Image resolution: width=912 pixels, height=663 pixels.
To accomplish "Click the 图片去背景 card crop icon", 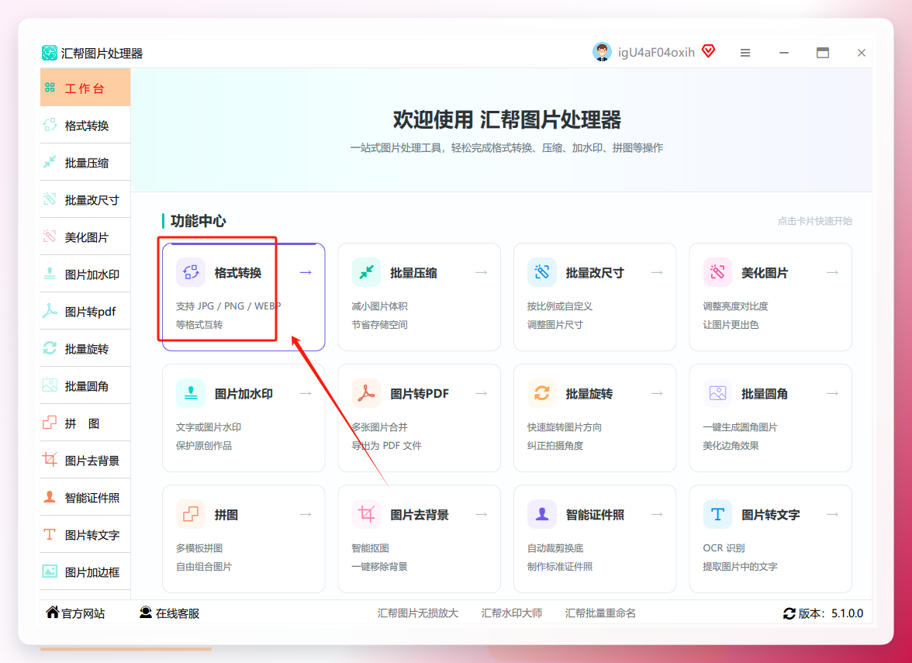I will pyautogui.click(x=366, y=514).
